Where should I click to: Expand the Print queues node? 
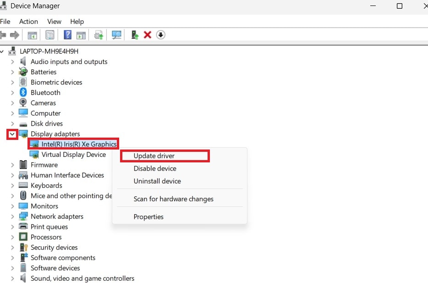(x=12, y=227)
